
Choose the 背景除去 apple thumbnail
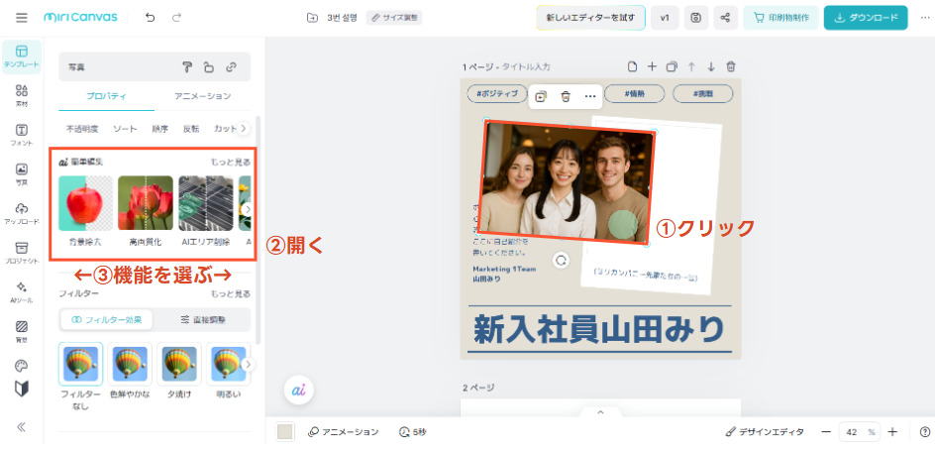(x=85, y=203)
